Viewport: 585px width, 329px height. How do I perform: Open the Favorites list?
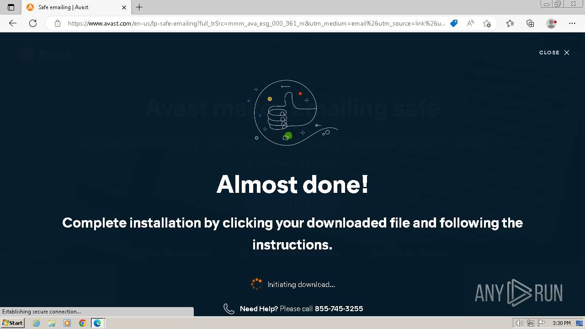coord(510,23)
